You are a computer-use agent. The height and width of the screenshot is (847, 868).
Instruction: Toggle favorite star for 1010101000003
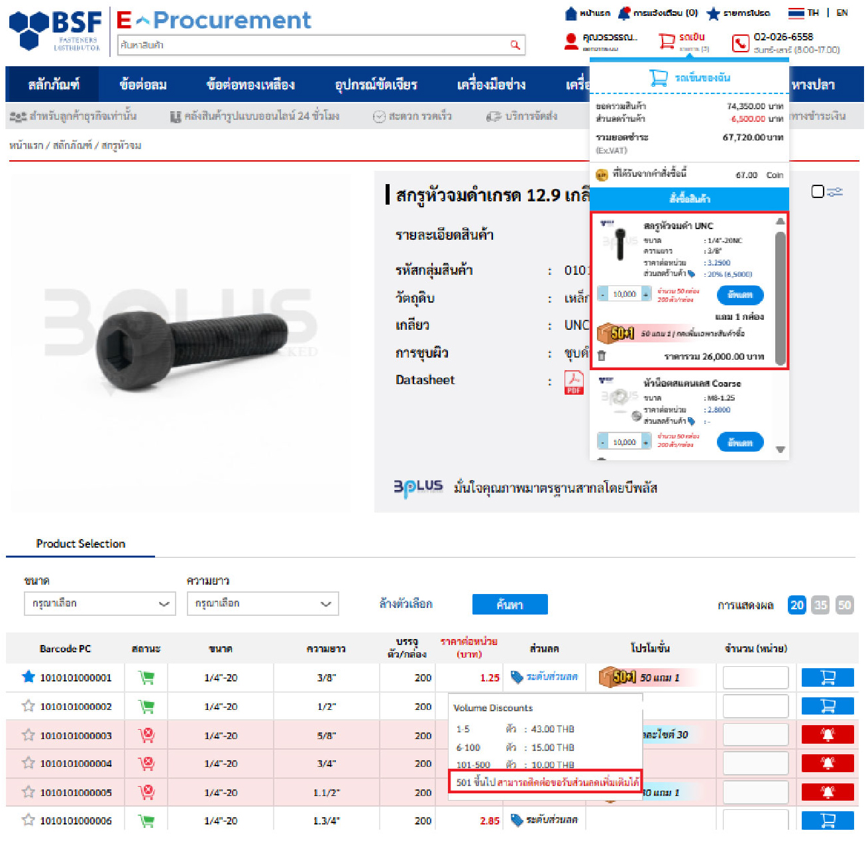coord(28,735)
